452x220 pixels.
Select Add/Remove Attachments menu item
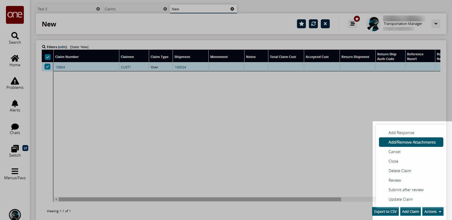[411, 142]
